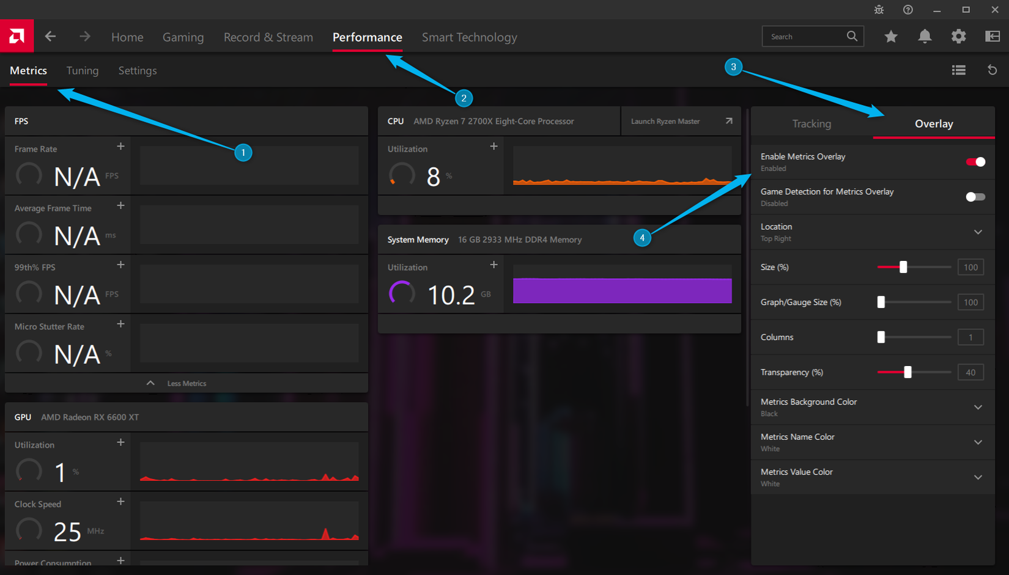This screenshot has width=1009, height=575.
Task: Add Frame Rate metric with plus icon
Action: [x=120, y=147]
